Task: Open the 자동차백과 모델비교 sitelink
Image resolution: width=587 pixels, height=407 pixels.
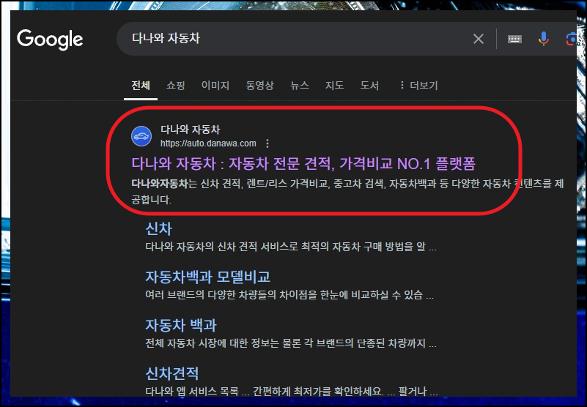Action: coord(208,277)
